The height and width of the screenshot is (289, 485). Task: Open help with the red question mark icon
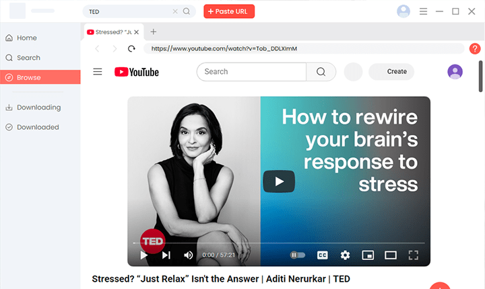coord(474,48)
